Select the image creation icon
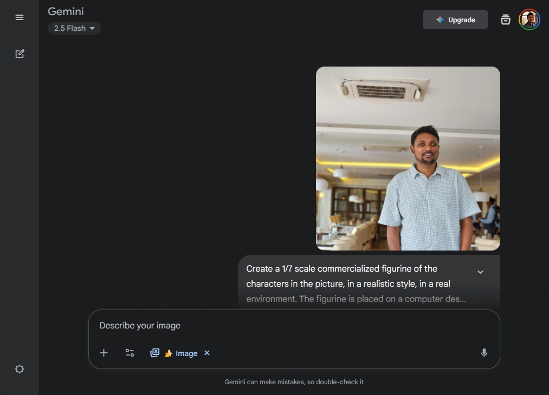 tap(154, 352)
